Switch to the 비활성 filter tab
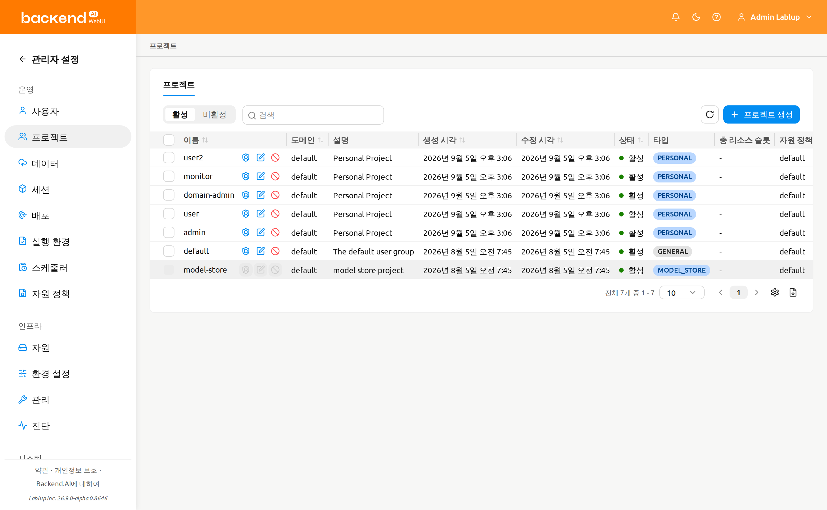The width and height of the screenshot is (827, 510). pos(214,115)
